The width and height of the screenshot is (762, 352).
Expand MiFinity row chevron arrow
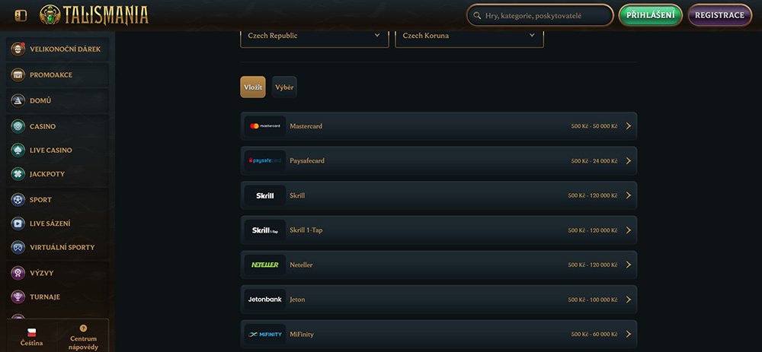point(629,334)
